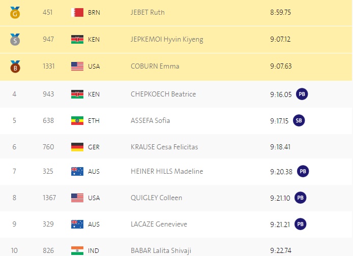Click the gold medal icon
353x256 pixels.
(15, 13)
